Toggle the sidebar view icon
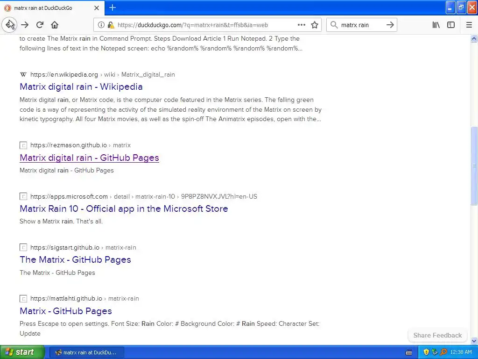Viewport: 478px width, 359px height. pos(451,25)
